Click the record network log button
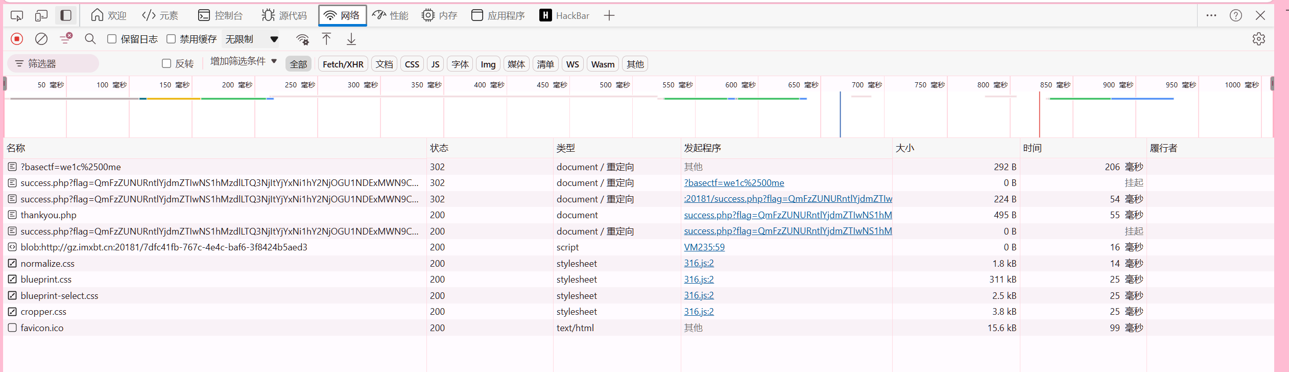 [x=17, y=39]
